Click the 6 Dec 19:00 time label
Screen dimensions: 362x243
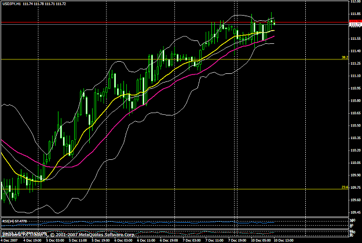point(169,241)
